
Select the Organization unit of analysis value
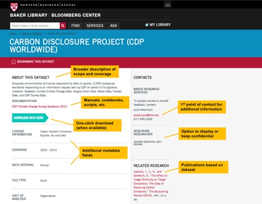[48, 196]
